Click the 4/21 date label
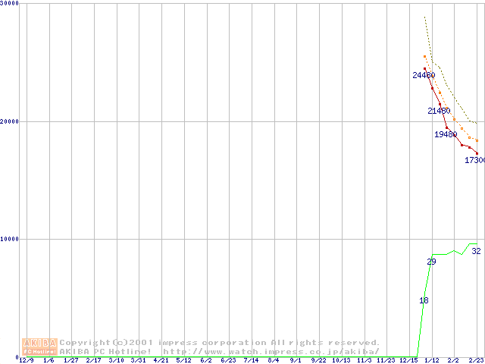The image size is (485, 364). (161, 361)
